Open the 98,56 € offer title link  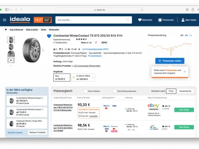pos(63,128)
